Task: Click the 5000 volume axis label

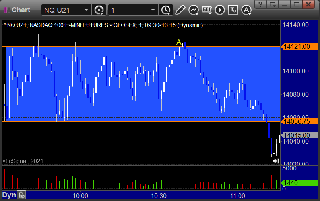Action: coord(289,168)
